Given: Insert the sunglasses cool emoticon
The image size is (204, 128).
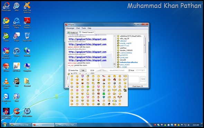Looking at the screenshot, I should (x=77, y=97).
